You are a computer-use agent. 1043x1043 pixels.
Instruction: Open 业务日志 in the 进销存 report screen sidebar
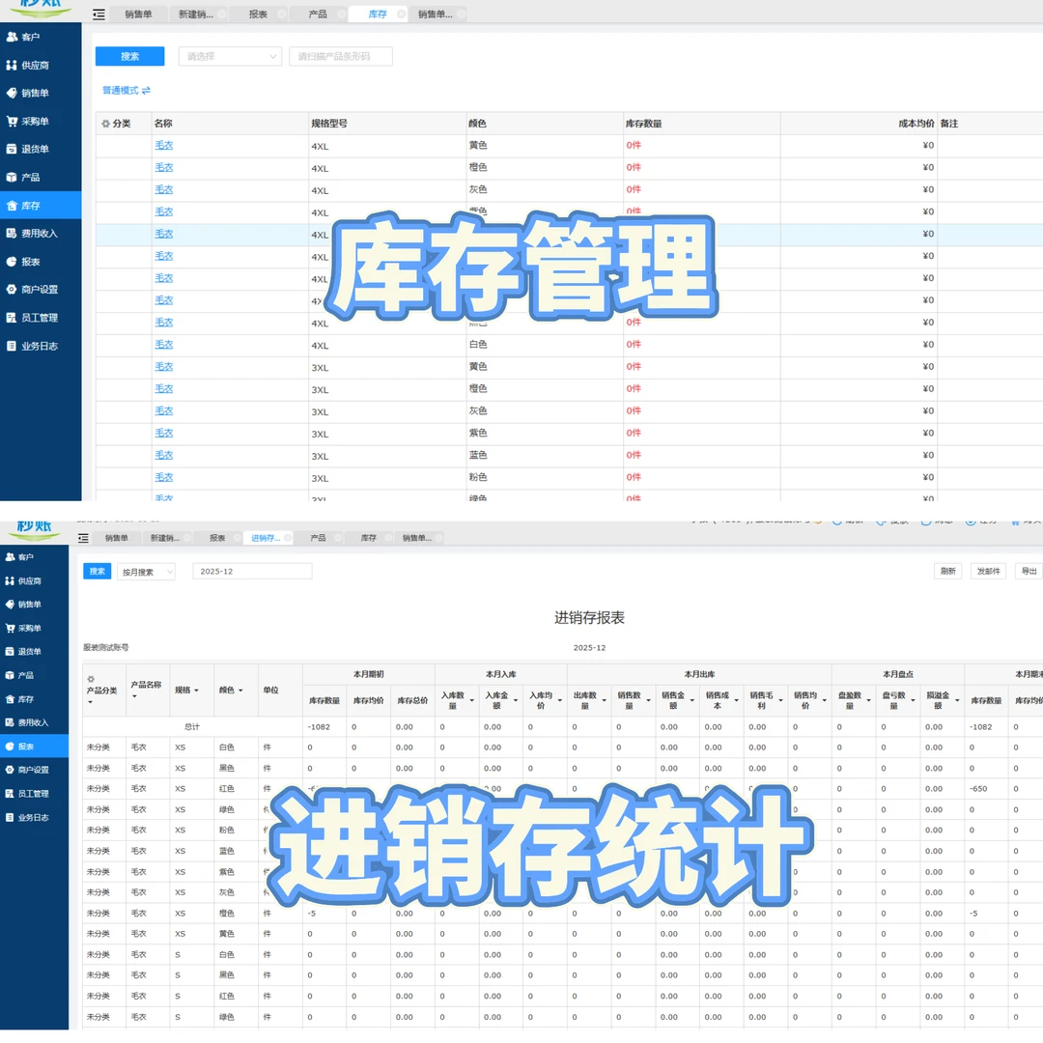(33, 818)
